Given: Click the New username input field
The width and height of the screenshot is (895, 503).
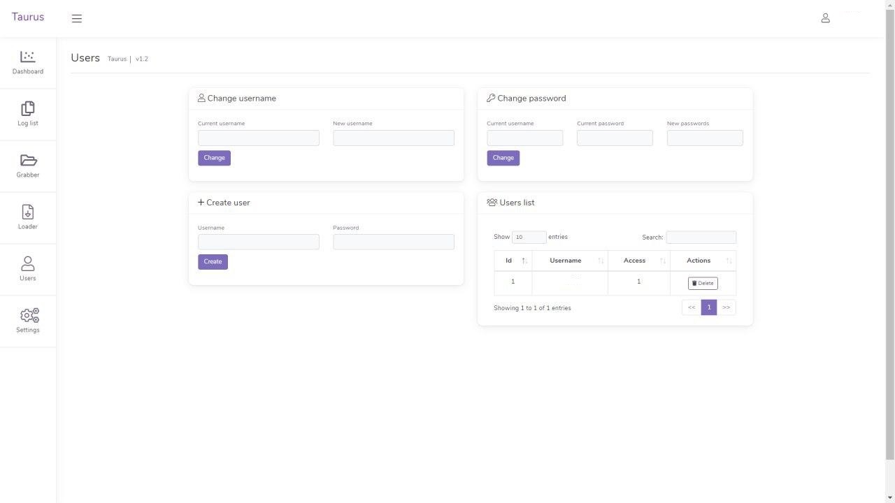Looking at the screenshot, I should click(x=393, y=138).
